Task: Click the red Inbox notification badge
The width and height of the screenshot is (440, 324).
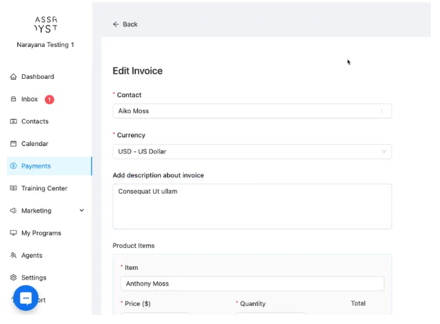Action: pyautogui.click(x=50, y=99)
